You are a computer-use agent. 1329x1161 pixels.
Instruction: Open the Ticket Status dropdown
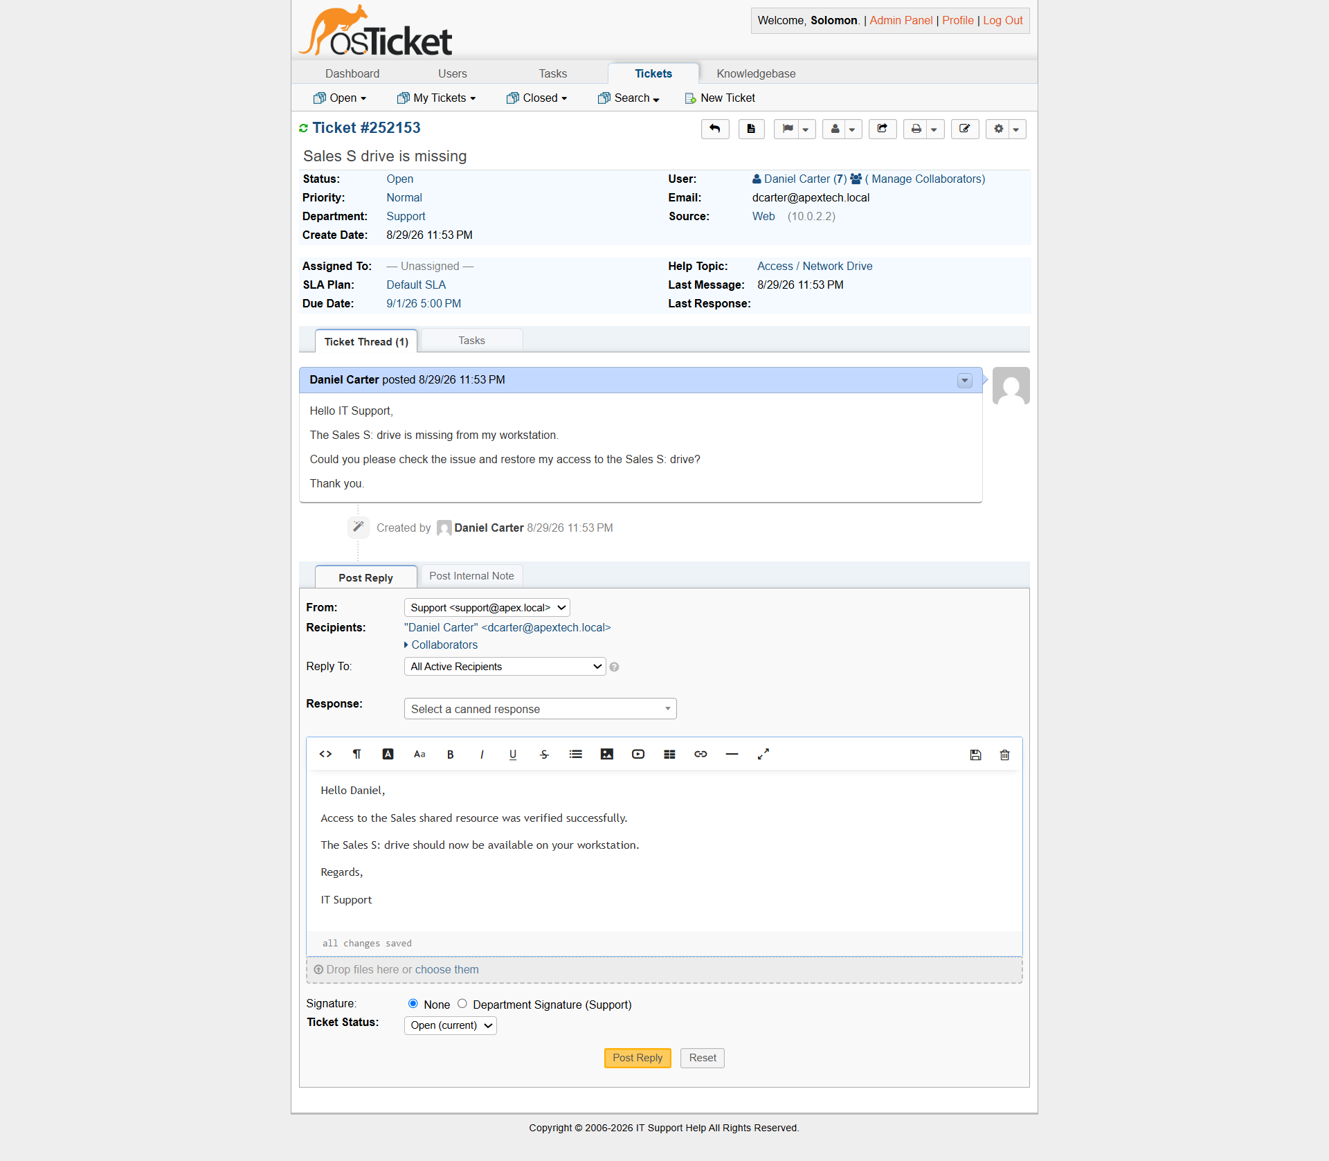450,1025
